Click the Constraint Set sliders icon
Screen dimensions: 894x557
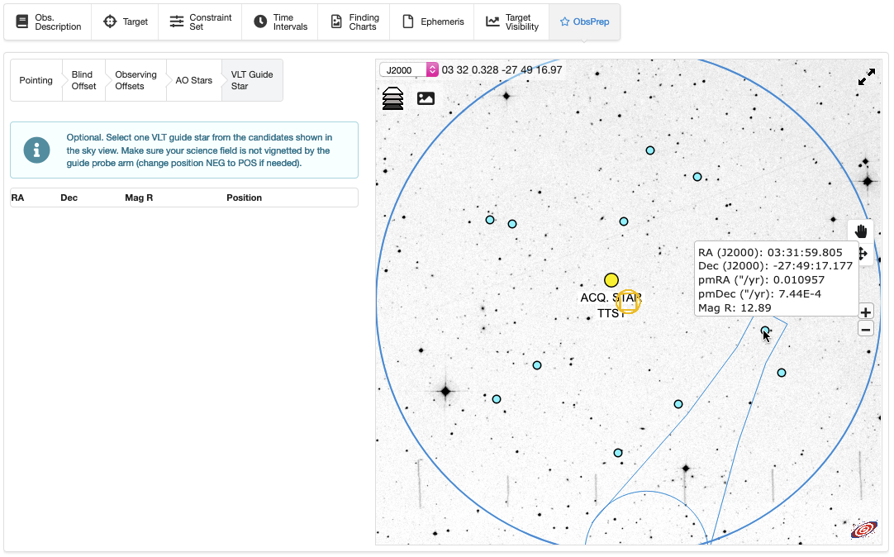point(177,21)
